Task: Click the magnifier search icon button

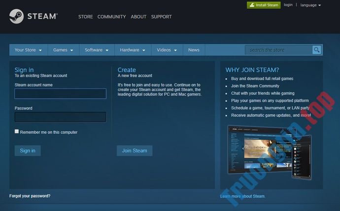Action: coord(316,50)
